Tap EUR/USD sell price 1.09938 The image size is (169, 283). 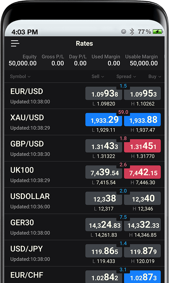pos(104,93)
